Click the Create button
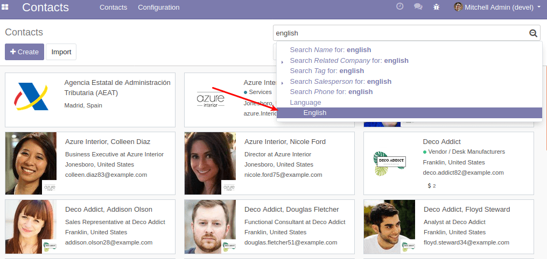This screenshot has height=259, width=547. coord(24,52)
